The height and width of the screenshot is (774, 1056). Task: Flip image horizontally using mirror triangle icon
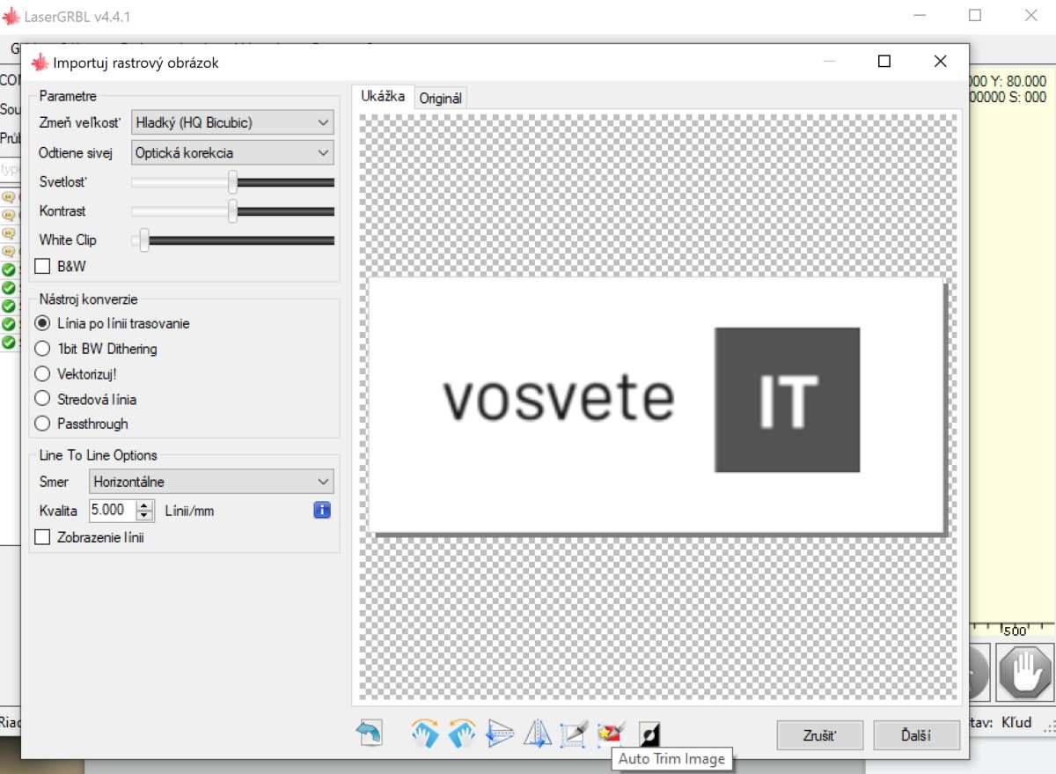pos(537,733)
